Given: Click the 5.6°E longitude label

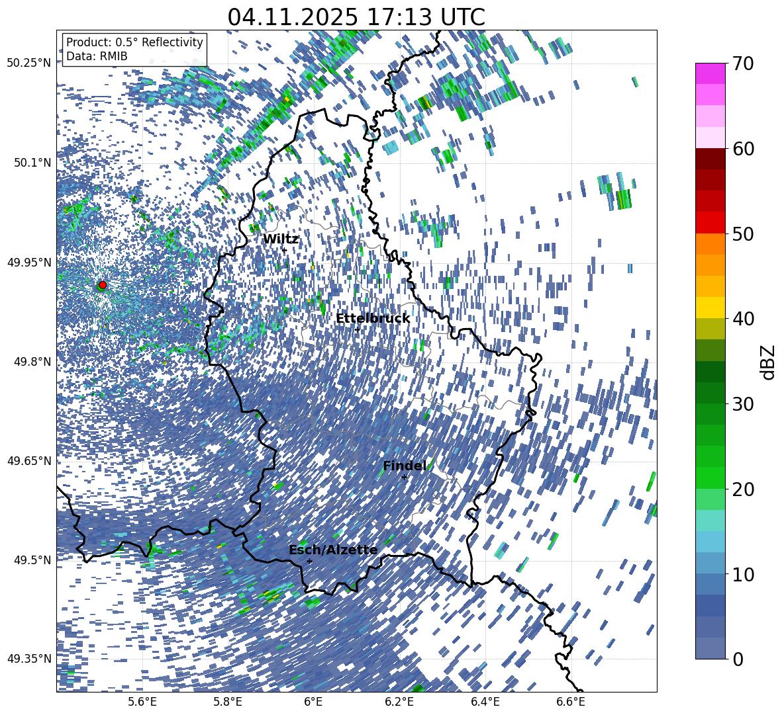Looking at the screenshot, I should tap(142, 702).
